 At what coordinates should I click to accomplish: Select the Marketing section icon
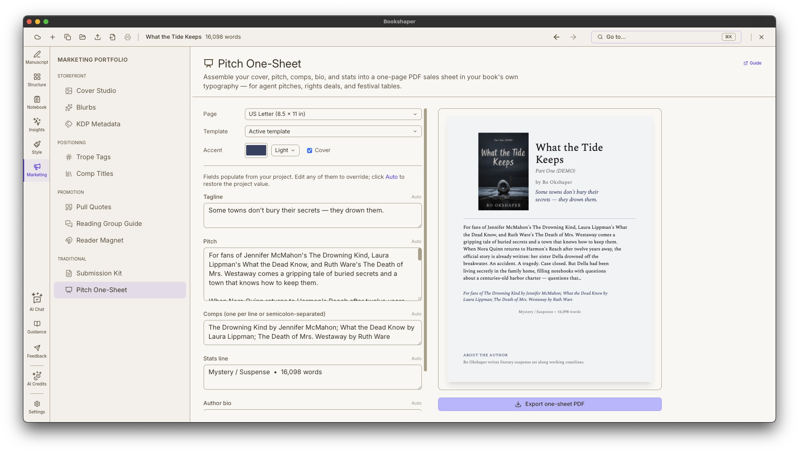click(x=37, y=170)
